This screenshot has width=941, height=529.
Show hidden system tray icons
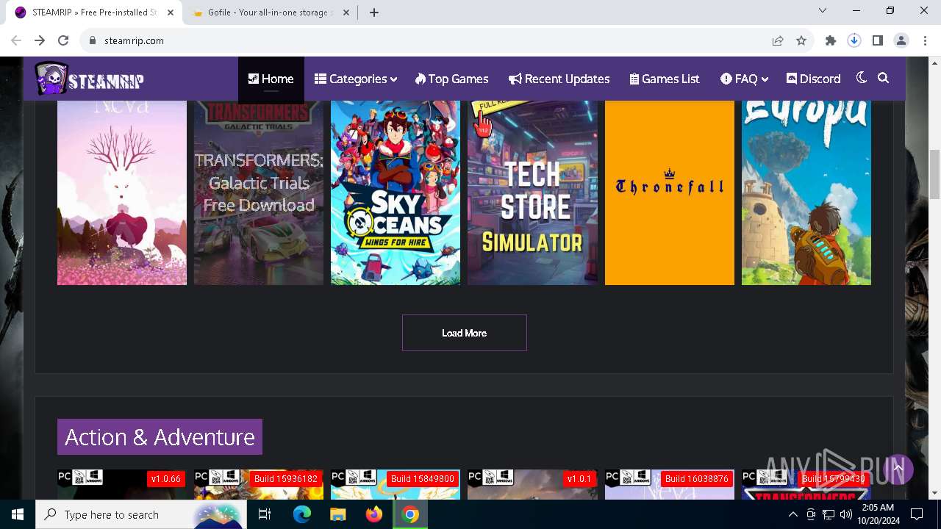[793, 514]
